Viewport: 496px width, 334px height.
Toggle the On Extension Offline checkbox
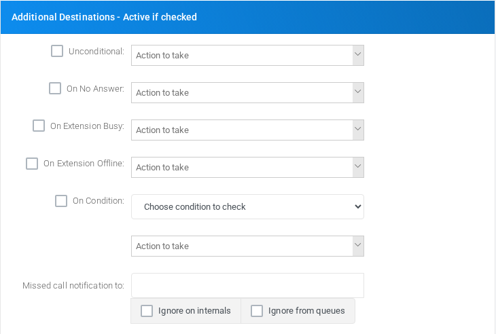pyautogui.click(x=32, y=164)
